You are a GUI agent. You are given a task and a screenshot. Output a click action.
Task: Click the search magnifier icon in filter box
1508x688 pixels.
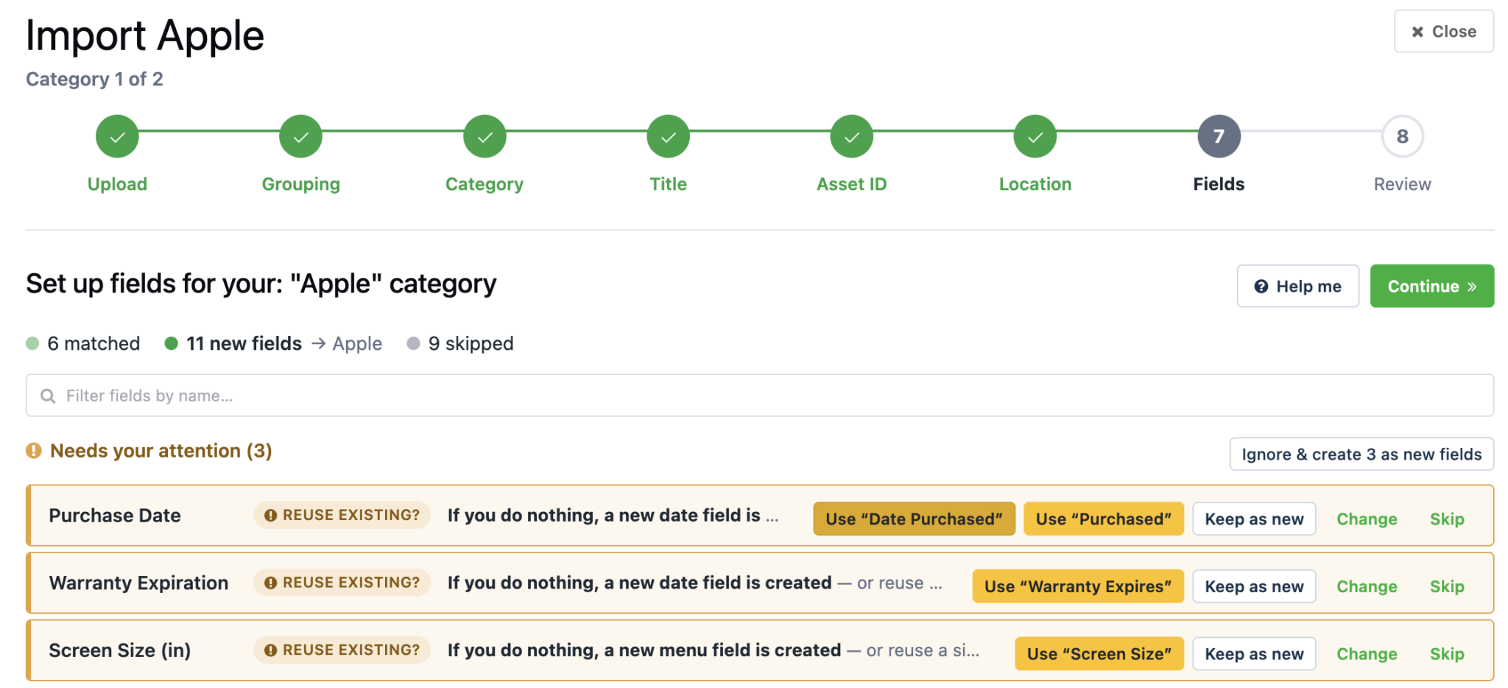[48, 396]
